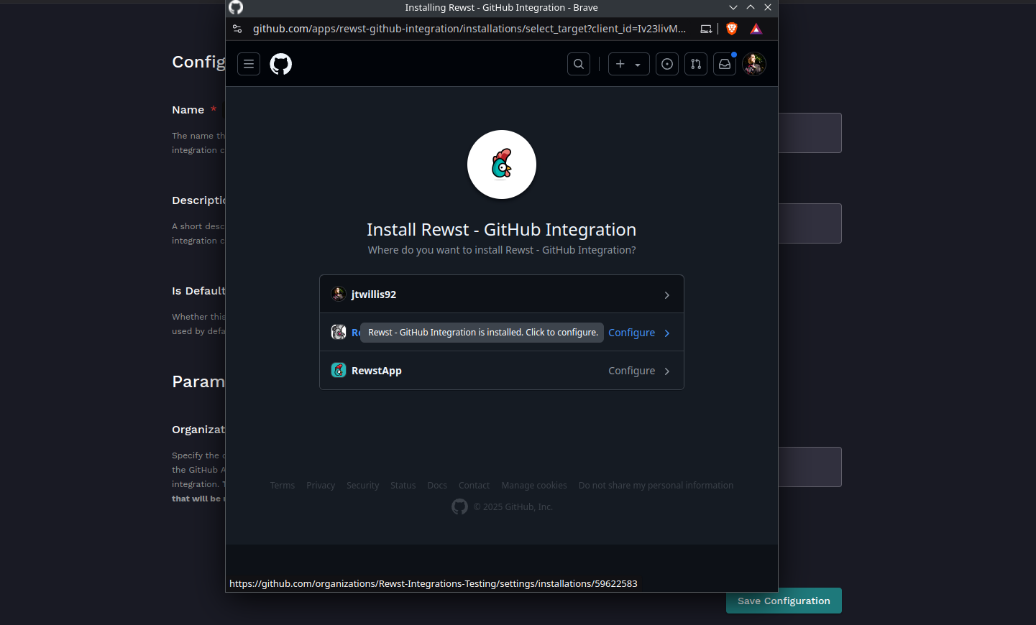Click the browser address bar URL
1036x625 pixels.
469,29
